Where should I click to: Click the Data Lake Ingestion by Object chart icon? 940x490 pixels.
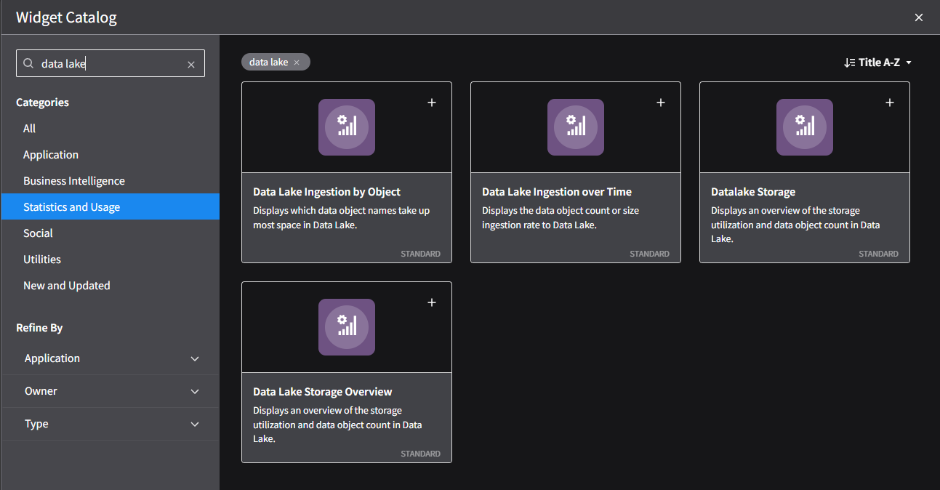[x=347, y=127]
